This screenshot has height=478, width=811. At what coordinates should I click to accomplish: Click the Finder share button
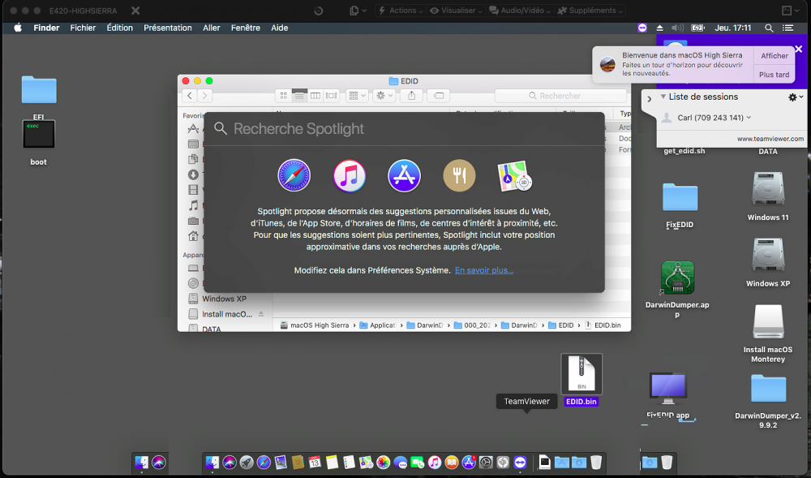(x=412, y=96)
